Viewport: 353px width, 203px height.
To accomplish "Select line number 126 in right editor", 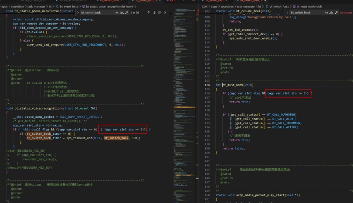I will pyautogui.click(x=207, y=93).
